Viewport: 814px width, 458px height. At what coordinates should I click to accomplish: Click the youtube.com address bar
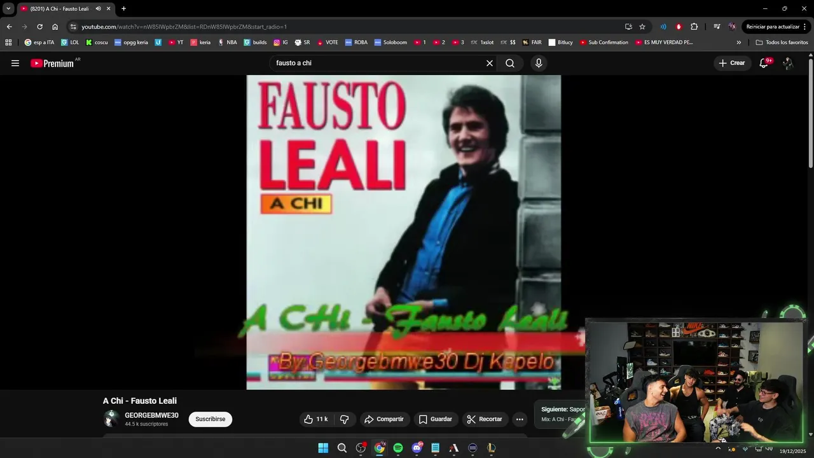[350, 27]
